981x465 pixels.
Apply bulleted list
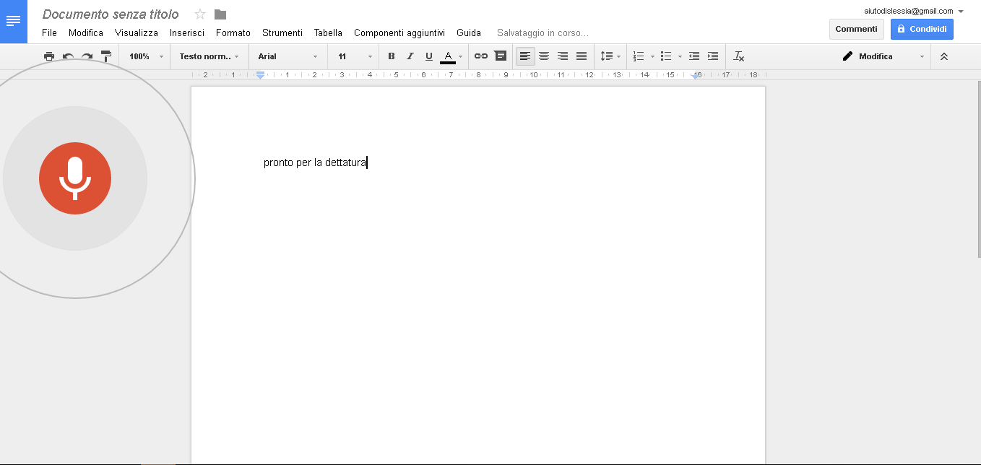666,56
